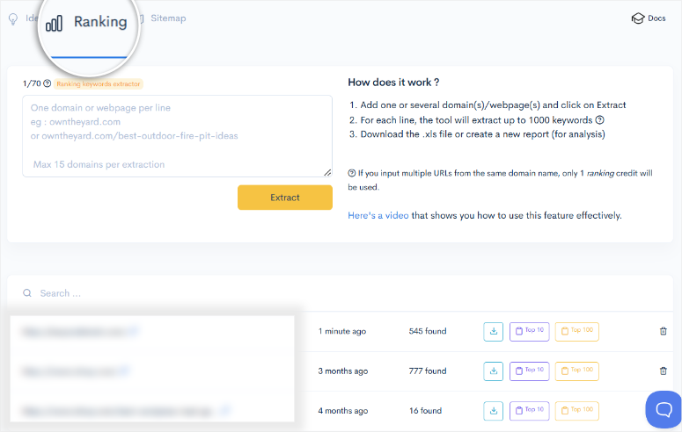The image size is (682, 432).
Task: Open the chat support widget
Action: (664, 408)
